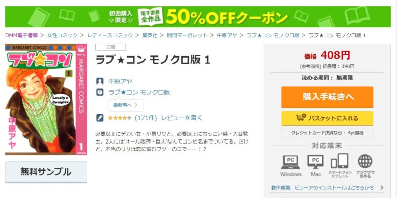397x198 pixels.
Task: Open the ラブ★コン cover thumbnail
Action: [x=46, y=99]
